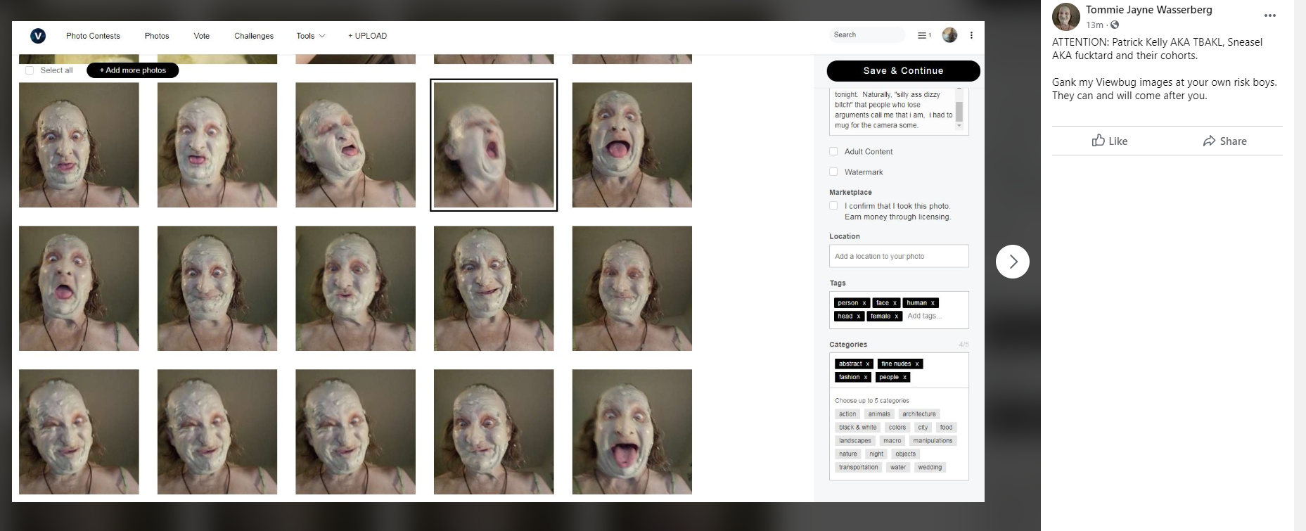The height and width of the screenshot is (531, 1306).
Task: Click the 'Add tags...' input
Action: pyautogui.click(x=924, y=316)
